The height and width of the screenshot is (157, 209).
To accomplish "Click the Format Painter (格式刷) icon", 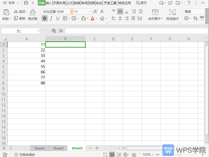I will 33,13.
